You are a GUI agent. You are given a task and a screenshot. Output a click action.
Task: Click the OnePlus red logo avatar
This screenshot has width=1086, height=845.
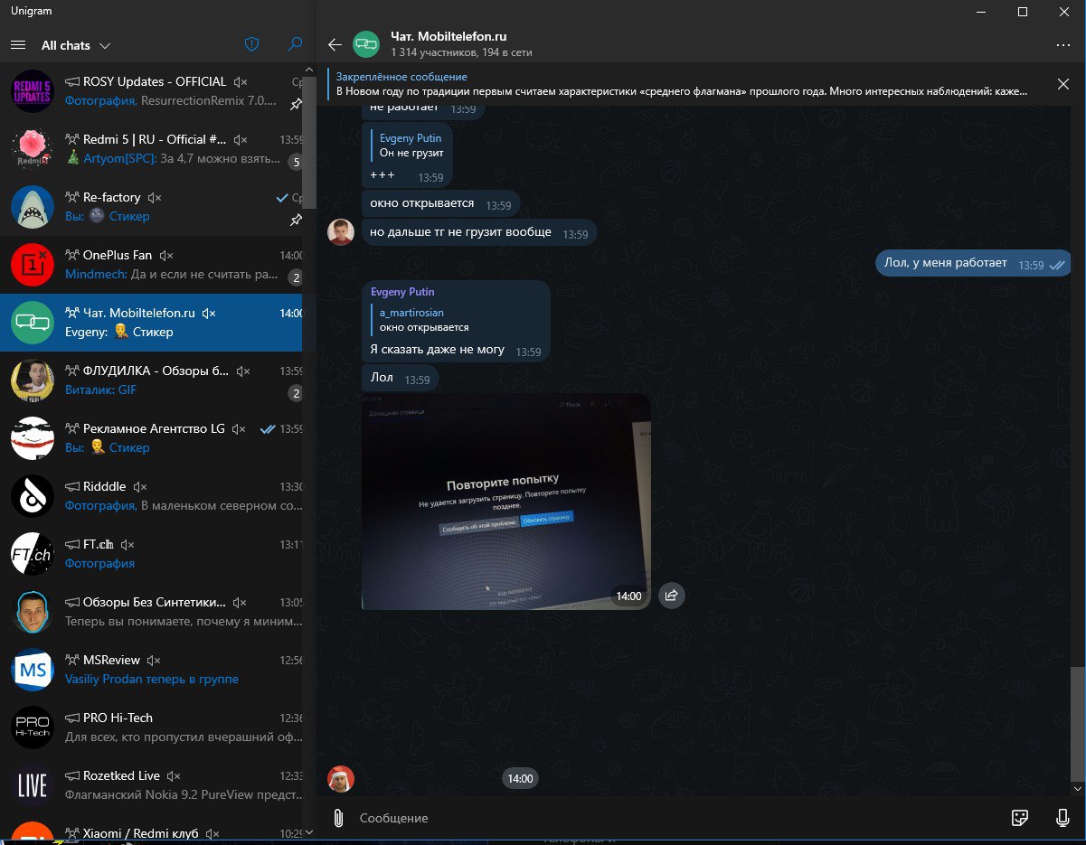pos(33,265)
